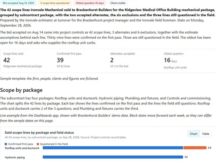Screen dimensions: 216x162
Task: Click the 'Alternates accepted' value 2
Action: point(112,60)
